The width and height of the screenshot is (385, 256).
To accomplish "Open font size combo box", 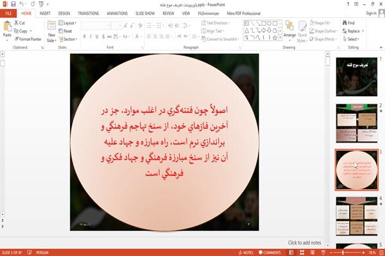I will (x=117, y=25).
